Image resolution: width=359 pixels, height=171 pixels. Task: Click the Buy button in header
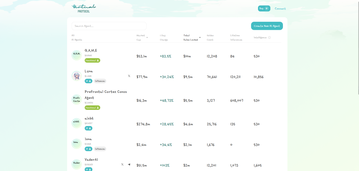click(x=264, y=8)
